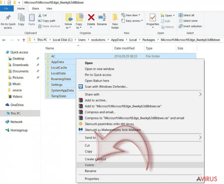Screen dimensions: 224x184
Task: Open the ribbon Open dropdown
Action: [x=168, y=15]
